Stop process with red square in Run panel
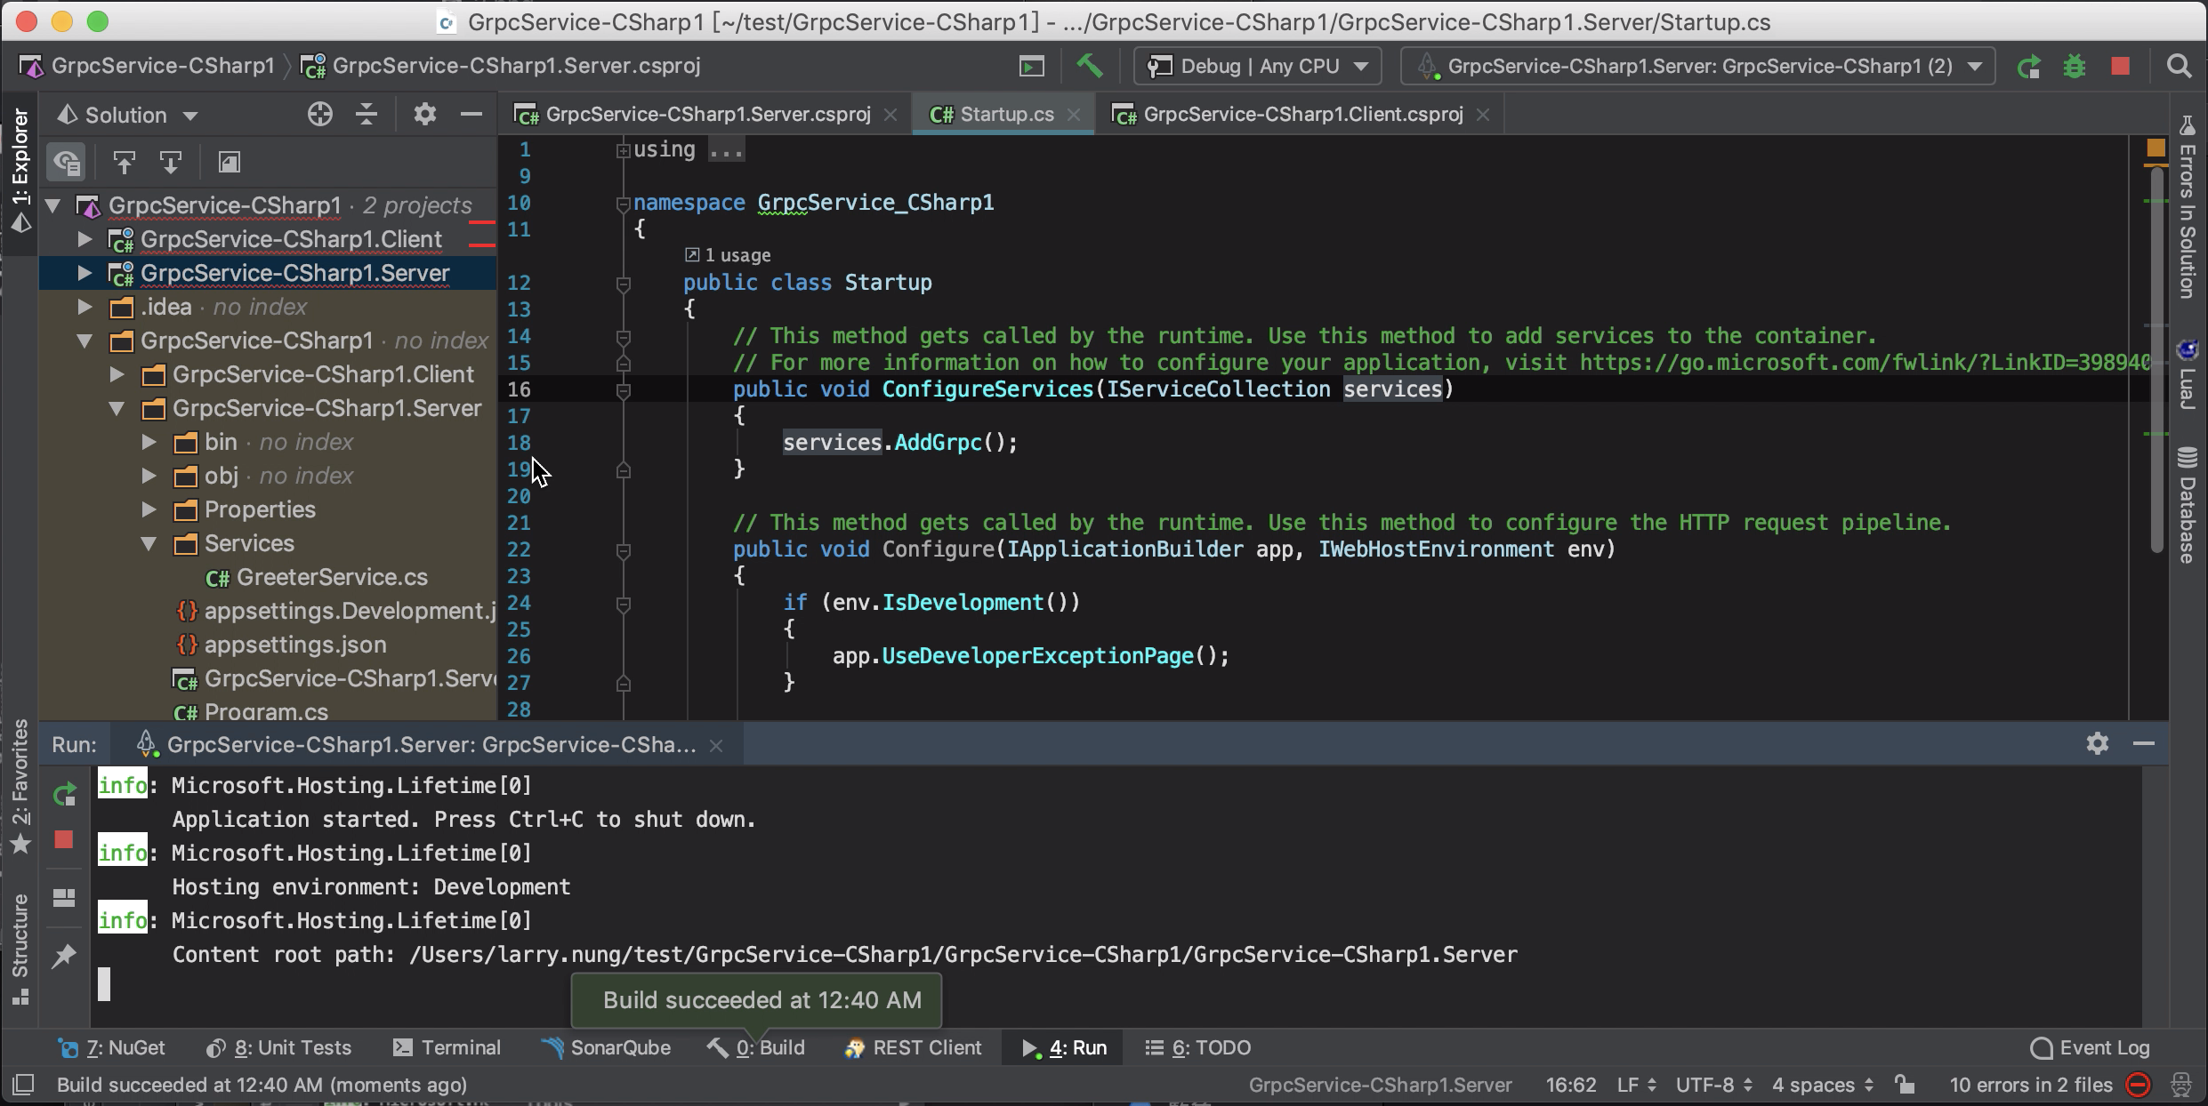2208x1106 pixels. click(64, 839)
